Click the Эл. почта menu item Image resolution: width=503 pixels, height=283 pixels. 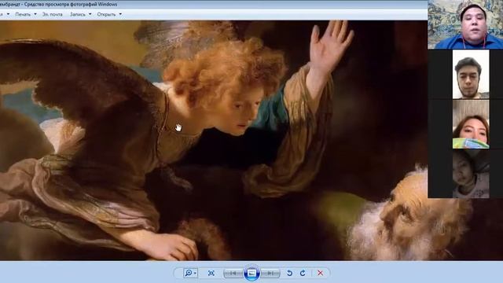click(x=53, y=14)
